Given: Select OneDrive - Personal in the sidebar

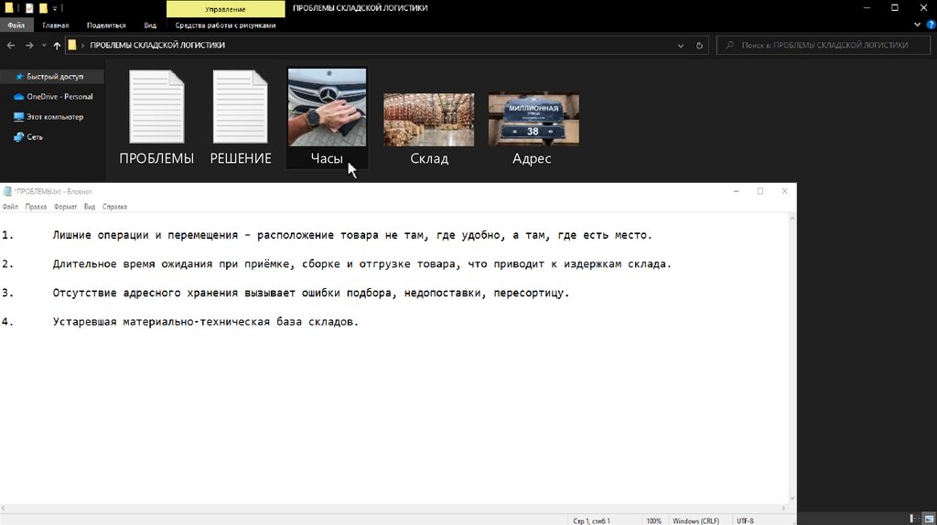Looking at the screenshot, I should (x=59, y=96).
